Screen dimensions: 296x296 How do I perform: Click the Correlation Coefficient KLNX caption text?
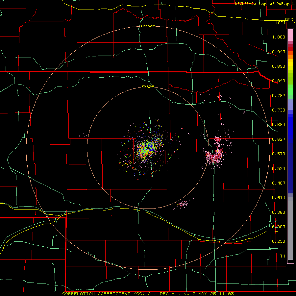pyautogui.click(x=148, y=294)
